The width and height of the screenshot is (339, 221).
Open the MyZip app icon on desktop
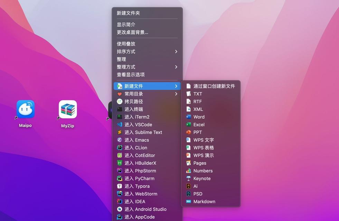pyautogui.click(x=68, y=109)
